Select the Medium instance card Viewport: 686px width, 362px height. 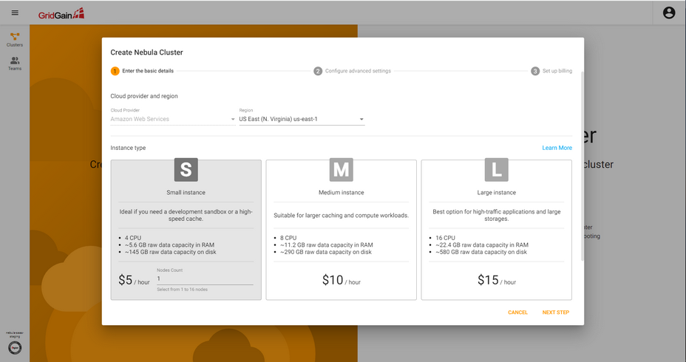[342, 230]
